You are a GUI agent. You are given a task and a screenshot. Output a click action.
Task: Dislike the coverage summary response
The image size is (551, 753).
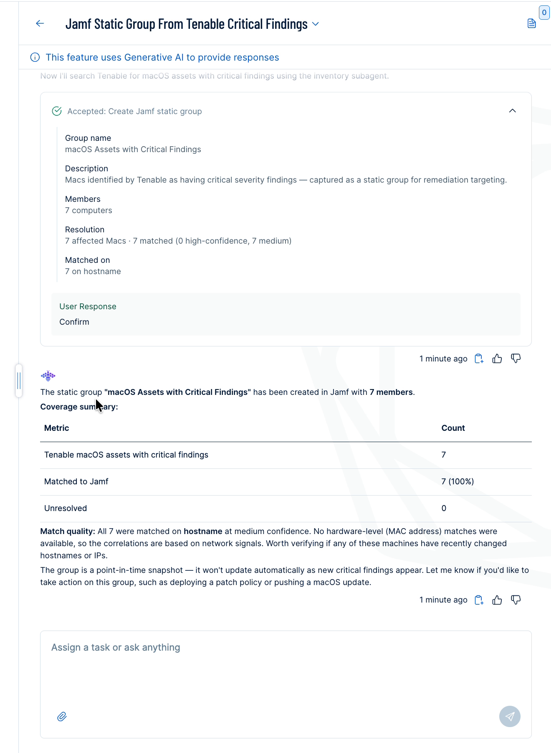pyautogui.click(x=516, y=600)
